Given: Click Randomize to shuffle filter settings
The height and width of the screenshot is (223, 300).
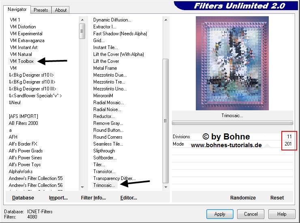Looking at the screenshot, I should pos(242,198).
